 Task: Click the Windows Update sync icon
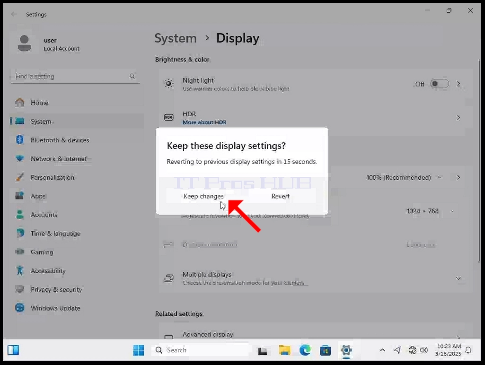[20, 308]
